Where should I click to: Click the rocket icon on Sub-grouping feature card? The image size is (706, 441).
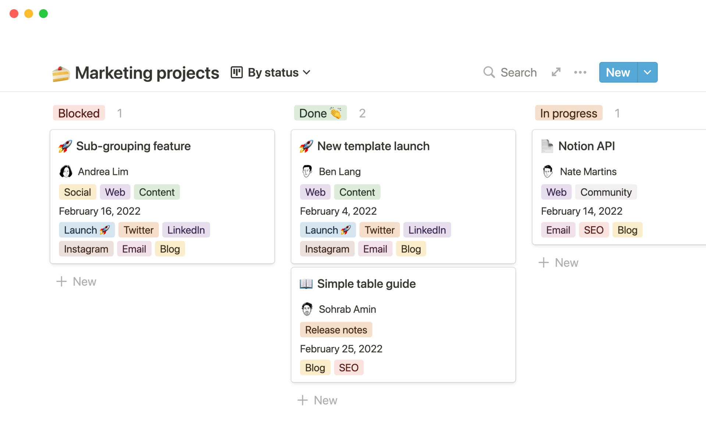(x=65, y=146)
